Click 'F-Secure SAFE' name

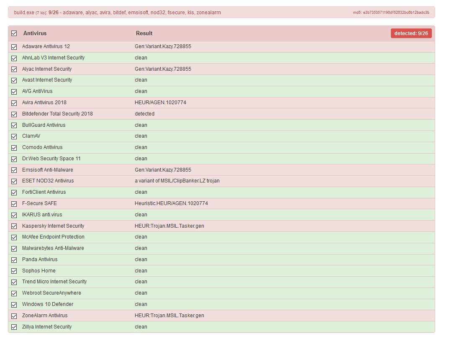(39, 203)
